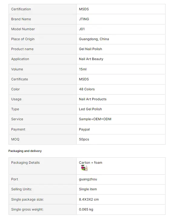Select the 15ml volume value
This screenshot has width=171, height=219.
tap(83, 69)
